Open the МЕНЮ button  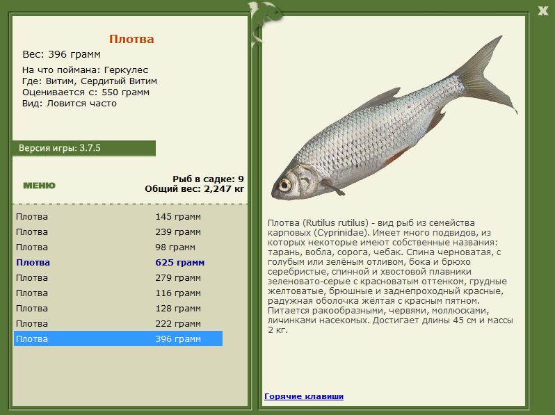click(x=39, y=186)
